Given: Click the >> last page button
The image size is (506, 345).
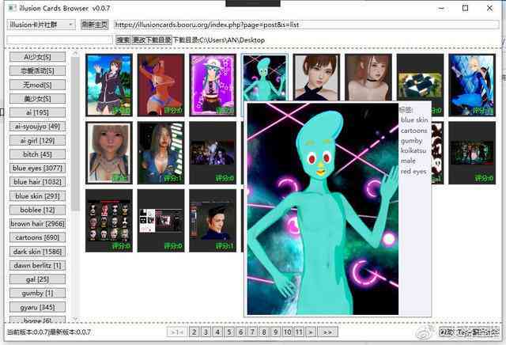Looking at the screenshot, I should [327, 332].
